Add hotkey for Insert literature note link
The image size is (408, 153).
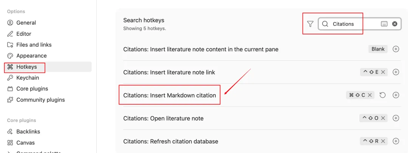point(396,72)
